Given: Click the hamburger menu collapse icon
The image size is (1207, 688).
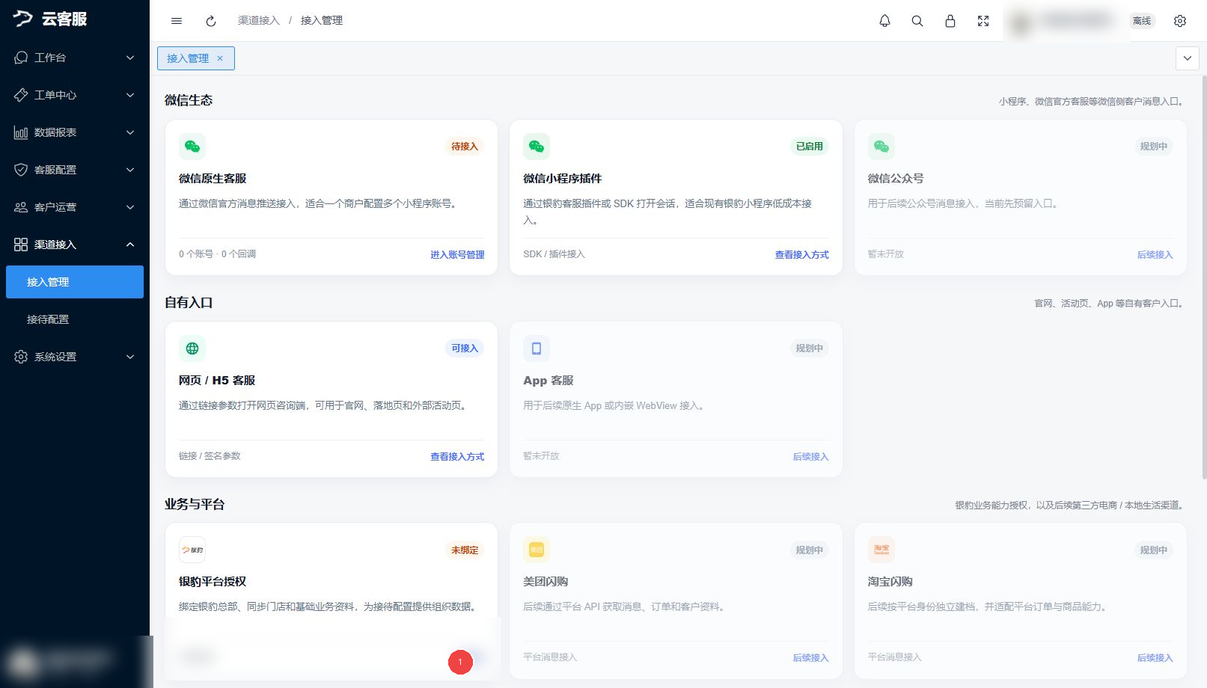Looking at the screenshot, I should click(177, 21).
